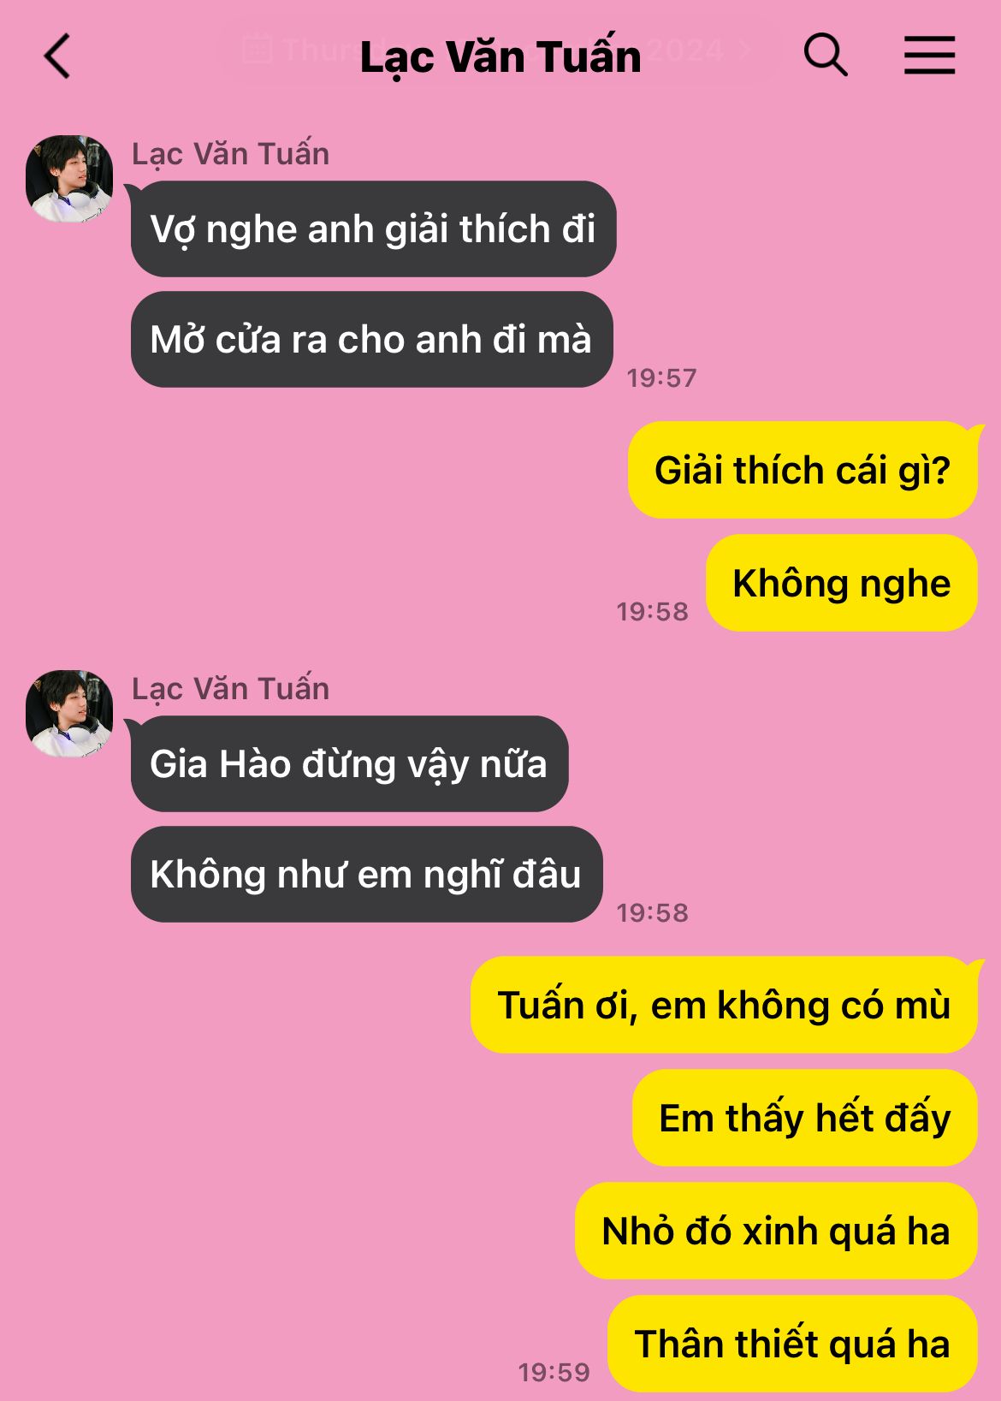This screenshot has width=1001, height=1401.
Task: Select the message 'Không như em nghĩ đâu'
Action: coord(366,874)
